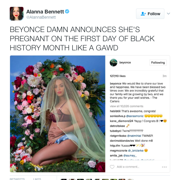The height and width of the screenshot is (180, 181).
Task: Open the @natmihial mention link
Action: click(134, 136)
